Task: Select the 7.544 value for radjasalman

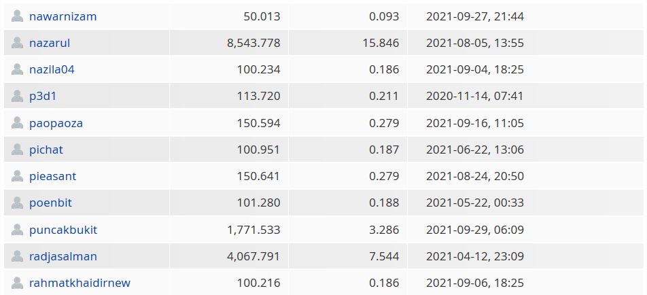Action: click(384, 257)
